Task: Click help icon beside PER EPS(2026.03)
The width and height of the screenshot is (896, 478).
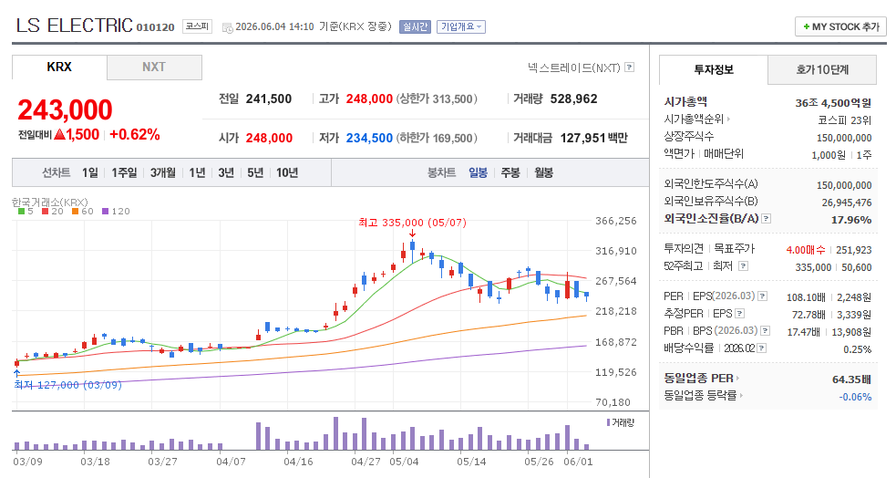Action: point(762,296)
